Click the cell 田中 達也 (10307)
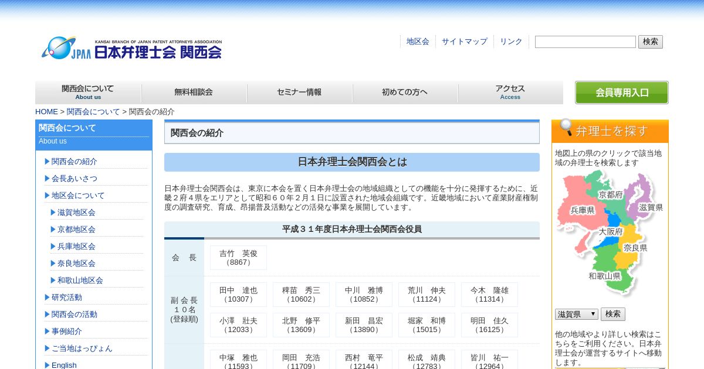704x369 pixels. pyautogui.click(x=238, y=295)
